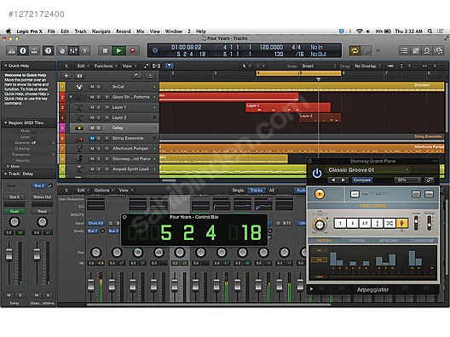Collapse the Glass Str Patterns track stack
This screenshot has width=450, height=337.
click(71, 97)
